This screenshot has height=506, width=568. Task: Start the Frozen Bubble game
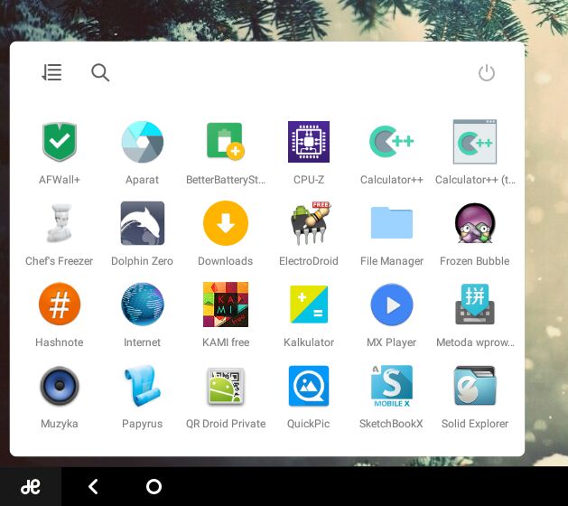tap(475, 223)
